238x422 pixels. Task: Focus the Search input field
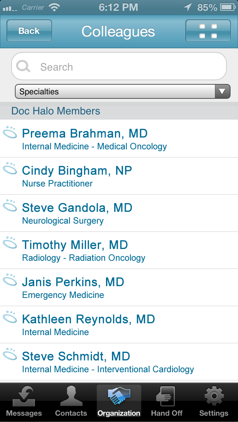[x=126, y=67]
